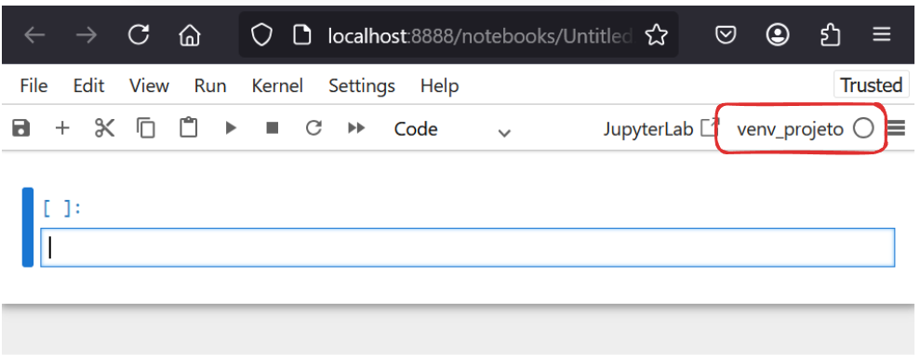Screen dimensions: 920x356
Task: Open the Firefox account icon
Action: point(778,35)
